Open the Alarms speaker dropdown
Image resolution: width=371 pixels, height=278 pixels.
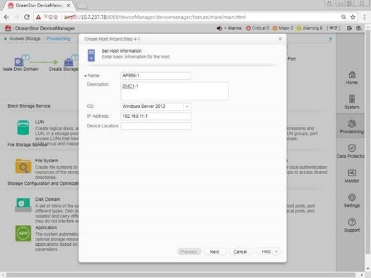tap(221, 28)
